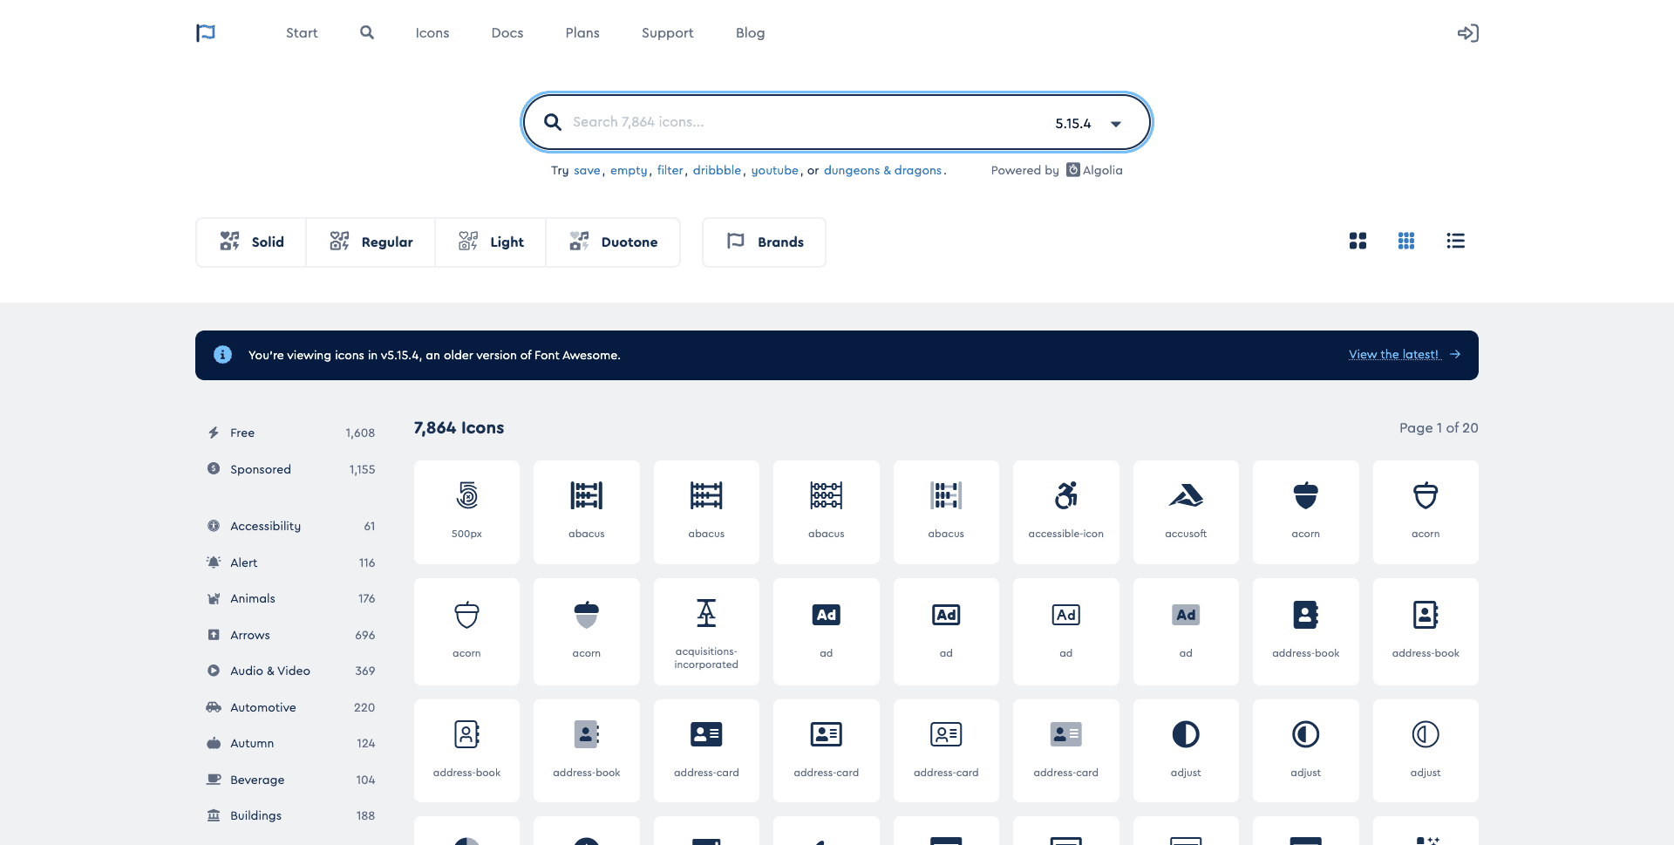This screenshot has height=845, width=1674.
Task: Open the Blog page
Action: (x=751, y=33)
